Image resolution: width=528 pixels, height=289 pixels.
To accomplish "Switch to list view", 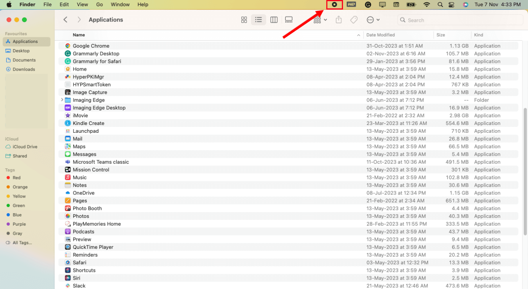I will (259, 20).
